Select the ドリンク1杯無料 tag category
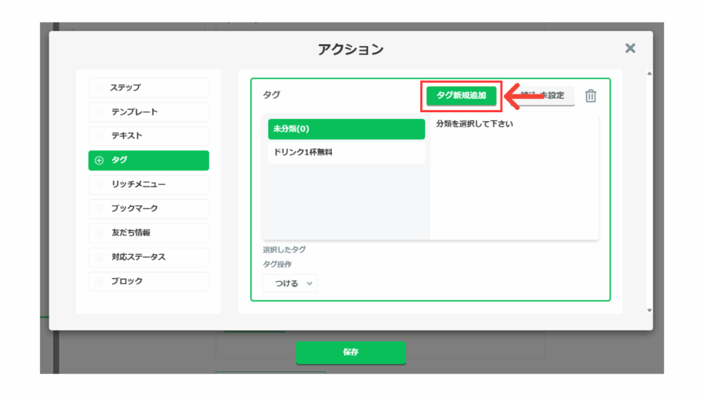 (346, 153)
